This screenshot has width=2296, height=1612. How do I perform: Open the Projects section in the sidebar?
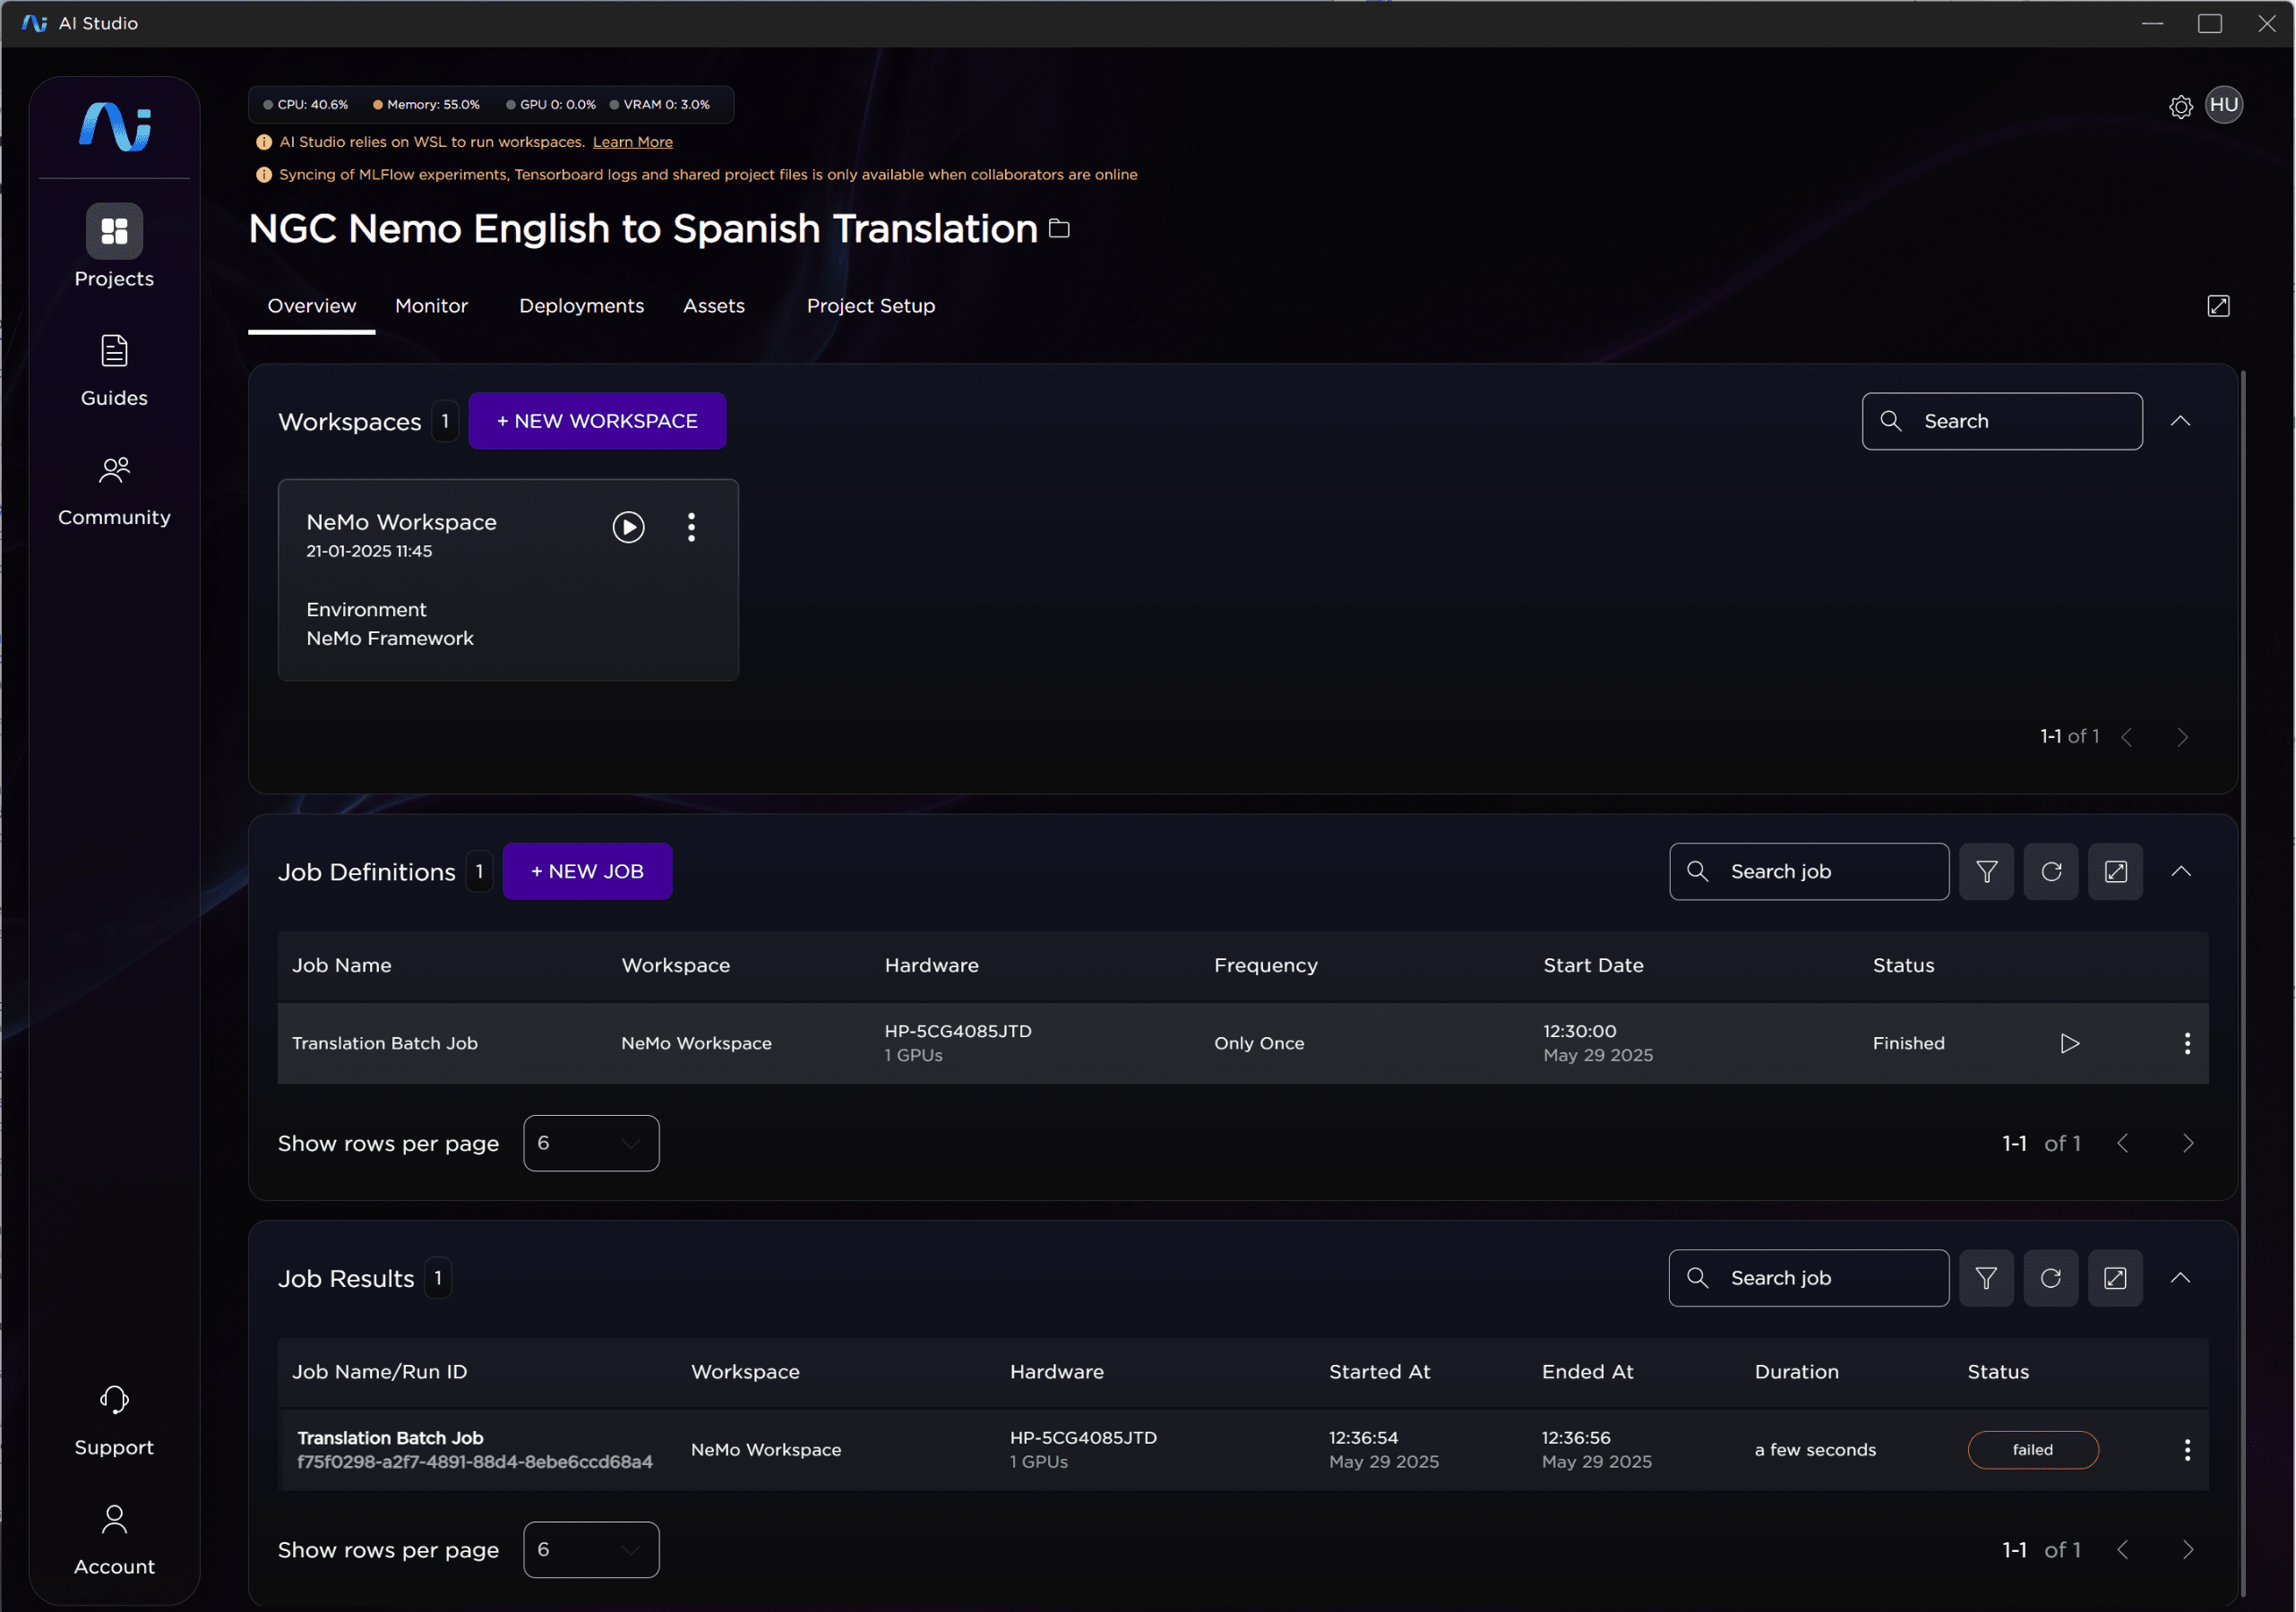pos(114,248)
